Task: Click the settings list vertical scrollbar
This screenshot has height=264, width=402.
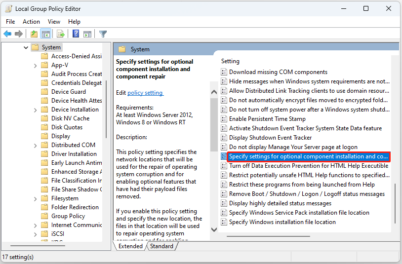Action: point(395,203)
